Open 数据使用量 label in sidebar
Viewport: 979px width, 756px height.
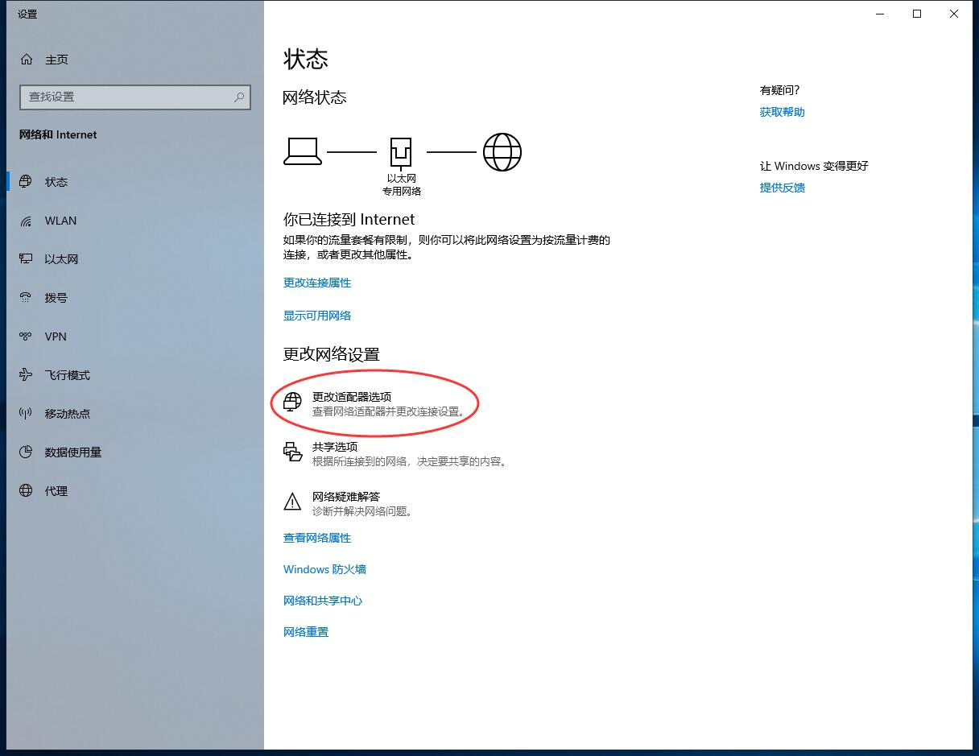click(73, 452)
